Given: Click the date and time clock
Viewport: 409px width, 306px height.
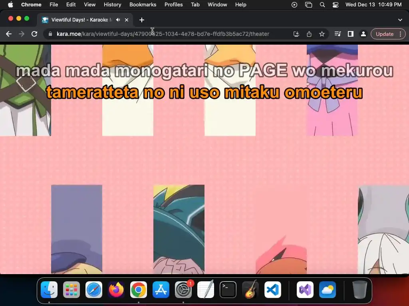Looking at the screenshot, I should click(x=373, y=5).
